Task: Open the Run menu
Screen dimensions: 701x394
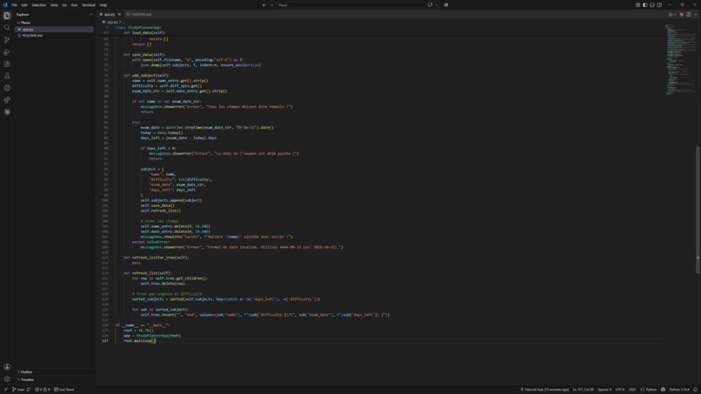Action: coord(74,5)
